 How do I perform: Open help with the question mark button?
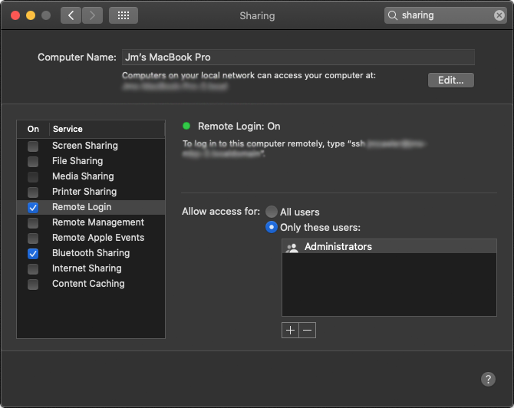(488, 379)
